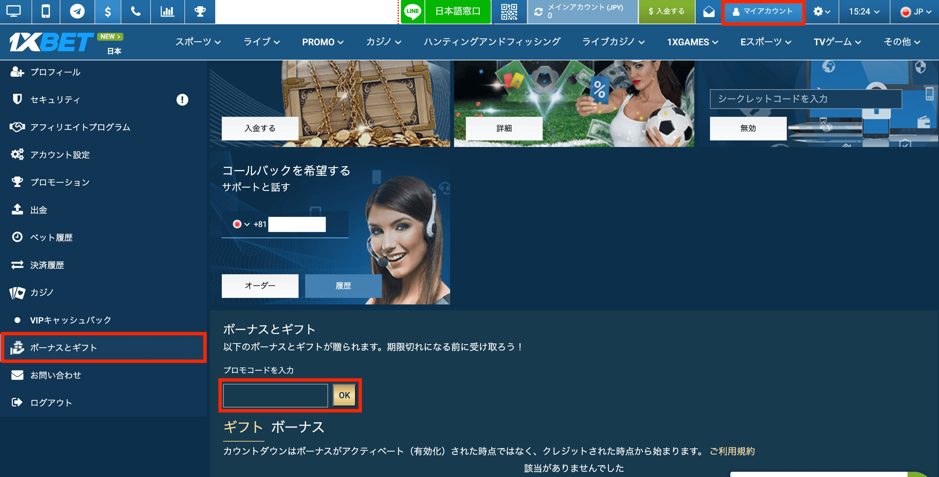Image resolution: width=939 pixels, height=477 pixels.
Task: Open ハンティングアンドフィッシング menu item
Action: coord(492,42)
